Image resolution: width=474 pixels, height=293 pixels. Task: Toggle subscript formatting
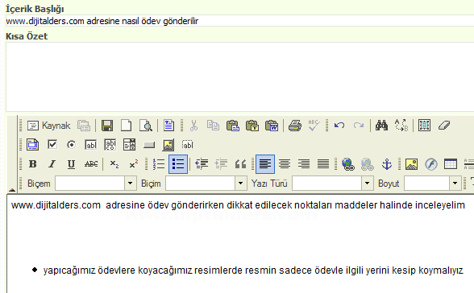pyautogui.click(x=114, y=164)
